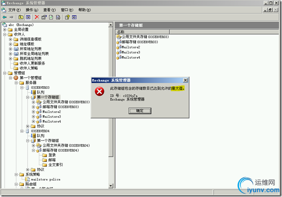This screenshot has height=197, width=282.
Task: Select 第一个存储组 under 03SERVER03
Action: tap(48, 97)
